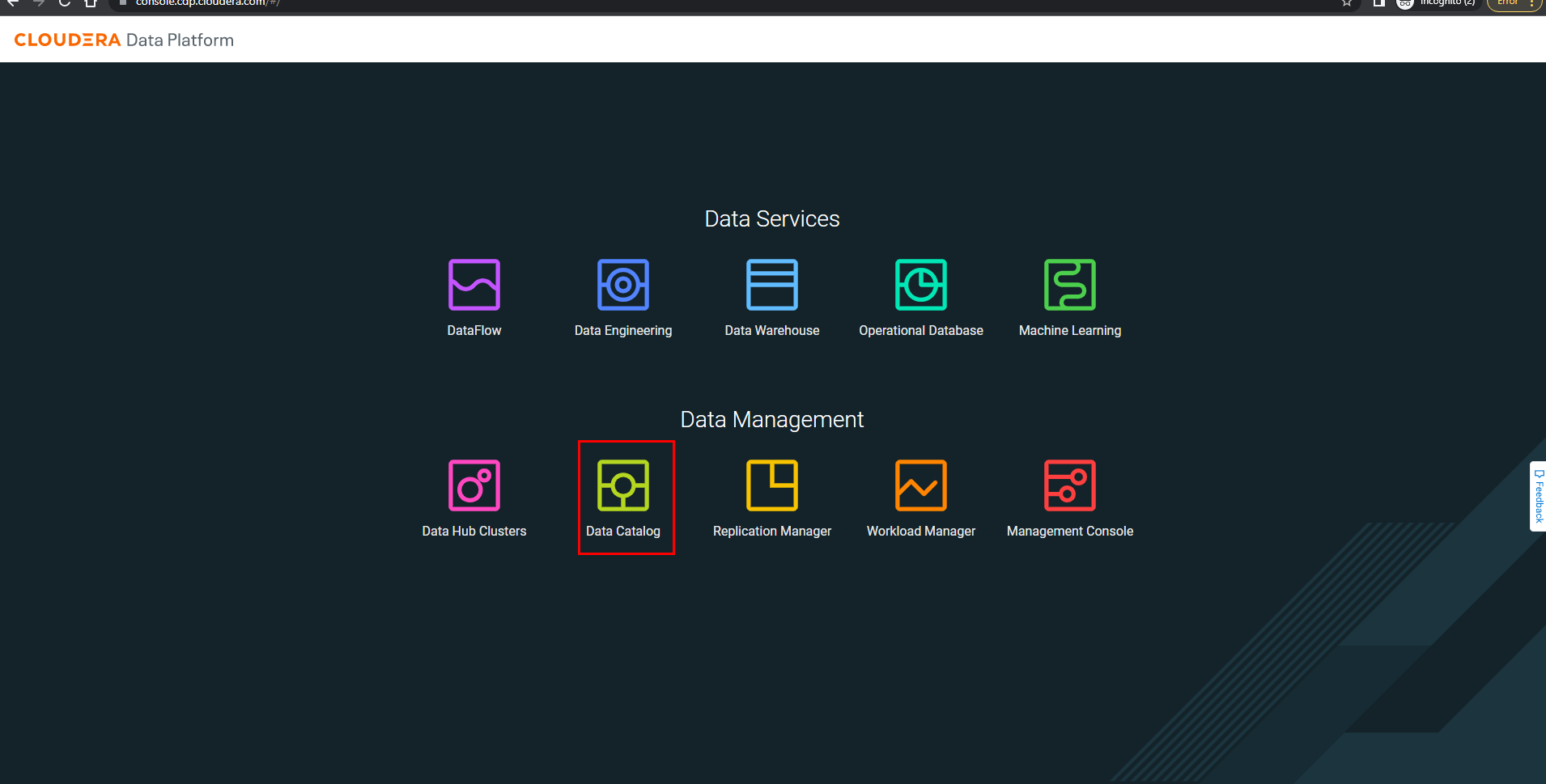1546x784 pixels.
Task: Click the Operational Database label
Action: tap(921, 330)
